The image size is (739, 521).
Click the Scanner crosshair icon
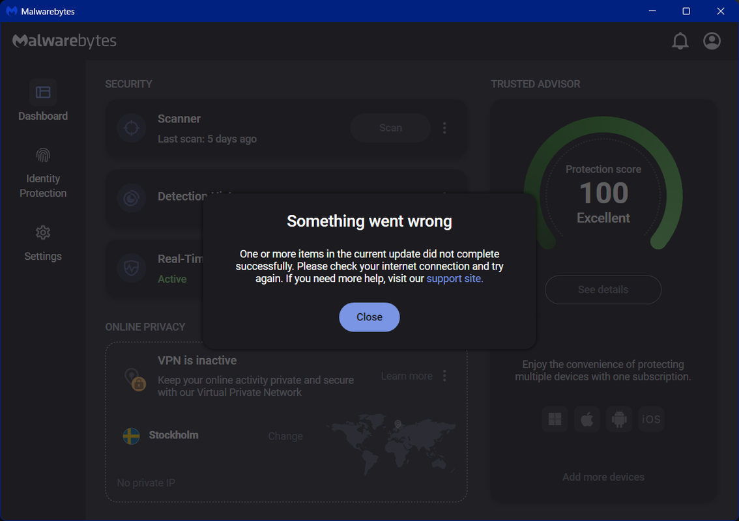tap(131, 128)
